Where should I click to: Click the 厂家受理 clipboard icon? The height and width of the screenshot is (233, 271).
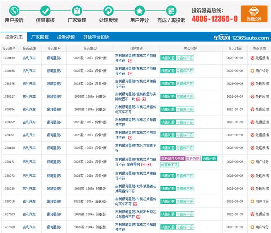[x=77, y=11]
